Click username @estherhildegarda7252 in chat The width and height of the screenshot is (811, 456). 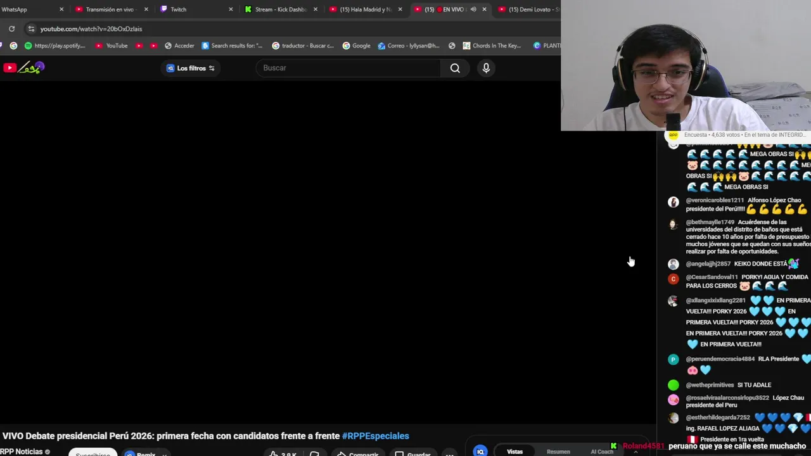click(718, 417)
